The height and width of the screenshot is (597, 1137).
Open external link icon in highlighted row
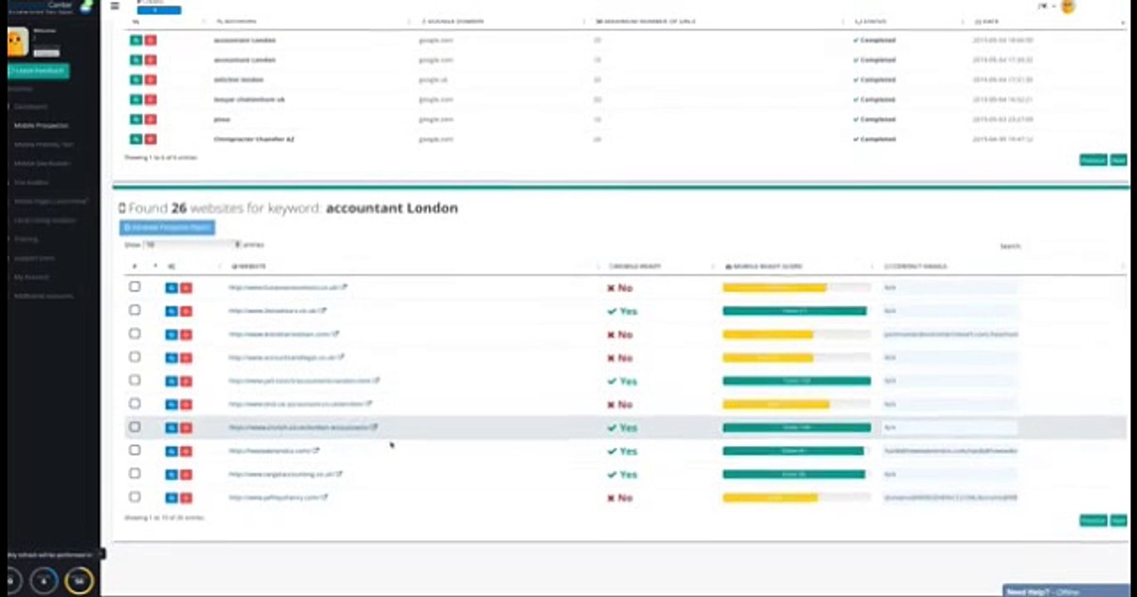(374, 427)
